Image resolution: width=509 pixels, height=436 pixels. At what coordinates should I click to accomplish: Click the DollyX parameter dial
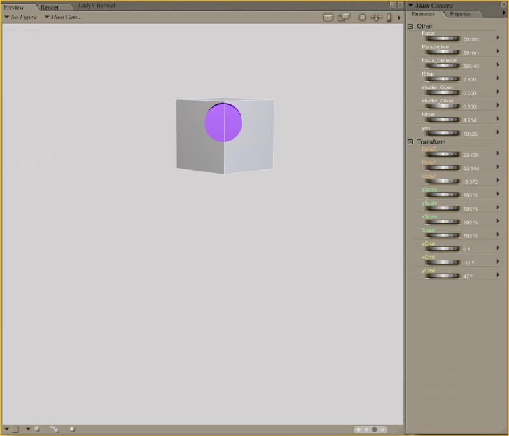point(443,181)
